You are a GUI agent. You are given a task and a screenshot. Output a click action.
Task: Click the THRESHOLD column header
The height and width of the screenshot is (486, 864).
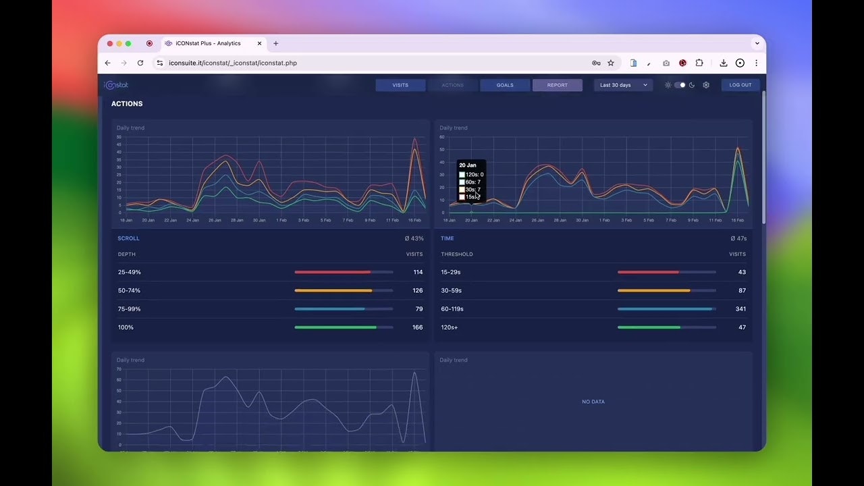(x=457, y=254)
